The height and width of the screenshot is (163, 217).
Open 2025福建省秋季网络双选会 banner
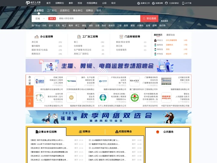[x=108, y=117]
